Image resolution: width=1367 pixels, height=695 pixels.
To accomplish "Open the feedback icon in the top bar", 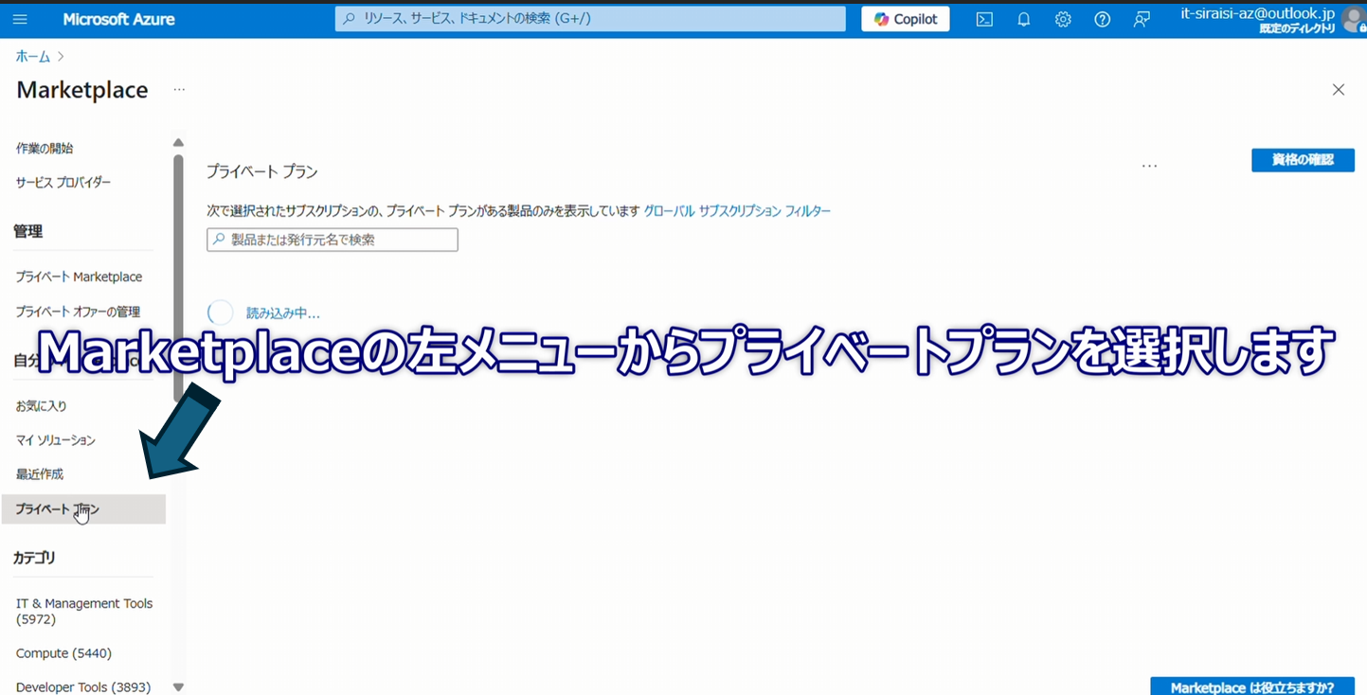I will (1142, 19).
